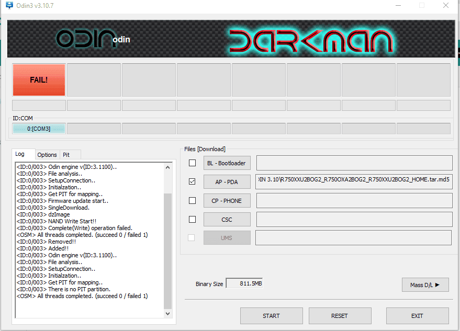Click the Binary Size 811.5MB field

[244, 283]
